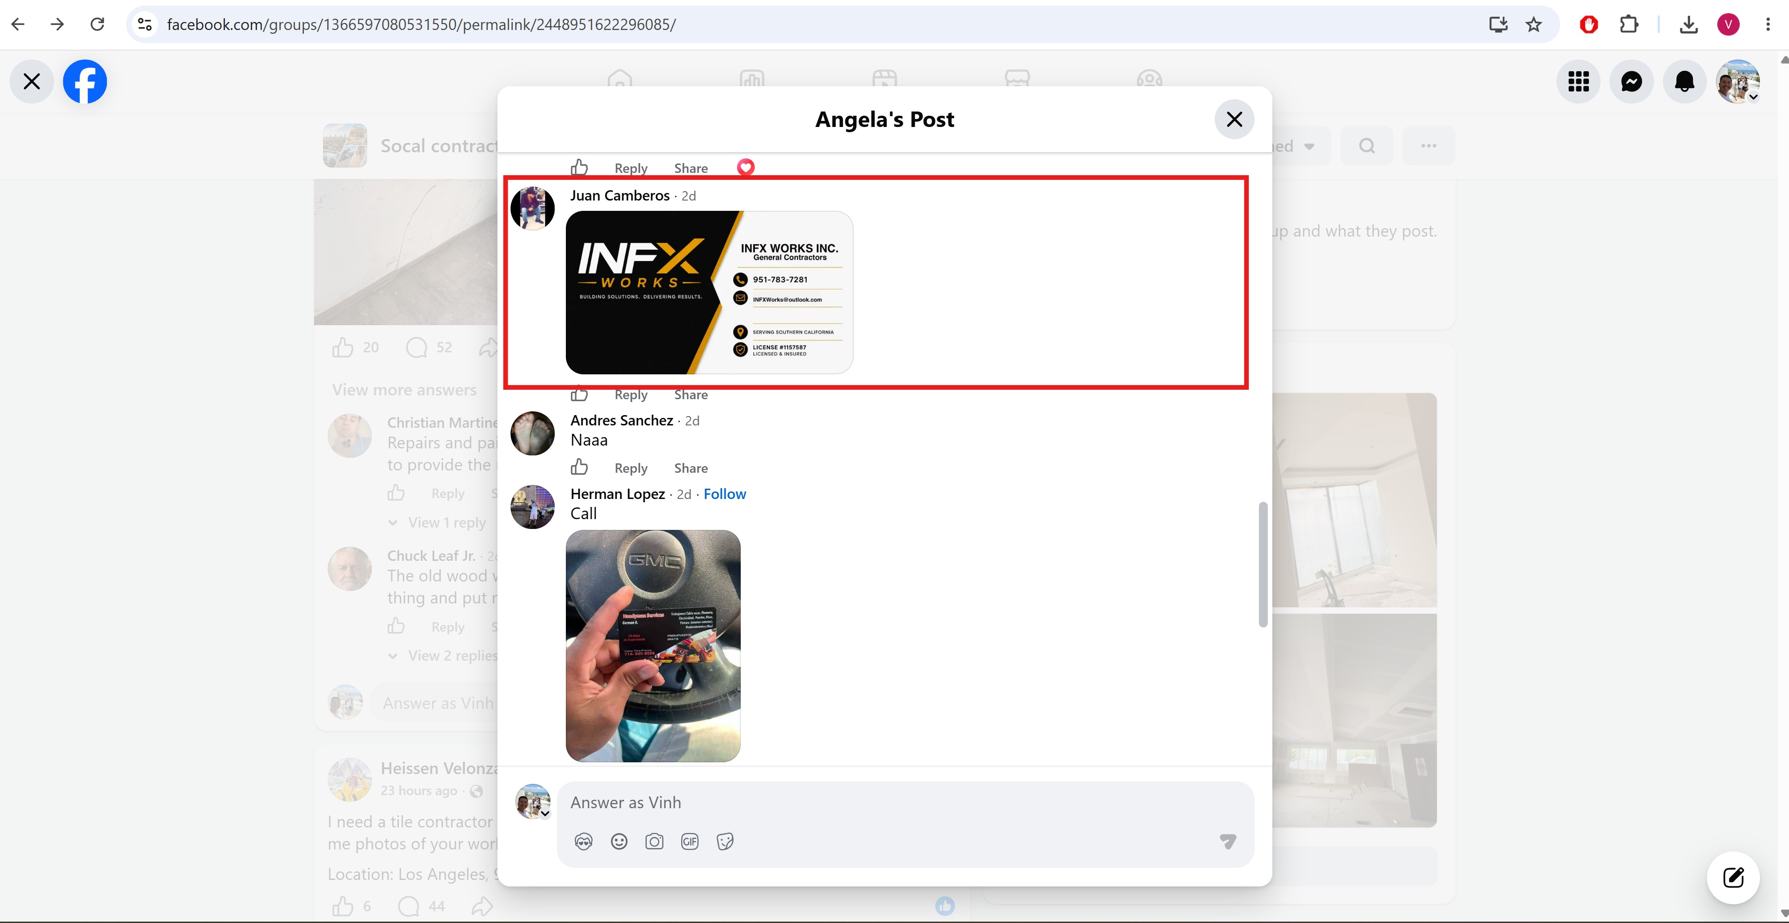This screenshot has width=1789, height=923.
Task: Click the install app icon in address bar
Action: click(1498, 24)
